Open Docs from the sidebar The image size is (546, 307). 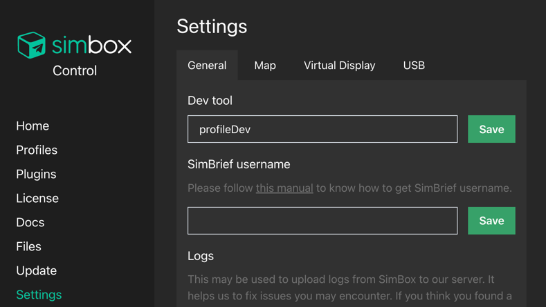pyautogui.click(x=30, y=222)
